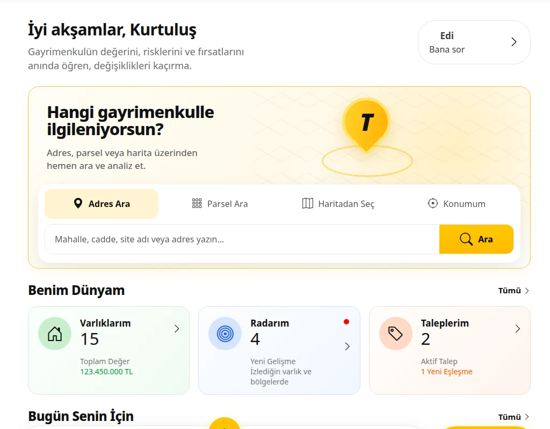Image resolution: width=550 pixels, height=429 pixels.
Task: Click the house icon on Varlıklarım card
Action: [55, 334]
